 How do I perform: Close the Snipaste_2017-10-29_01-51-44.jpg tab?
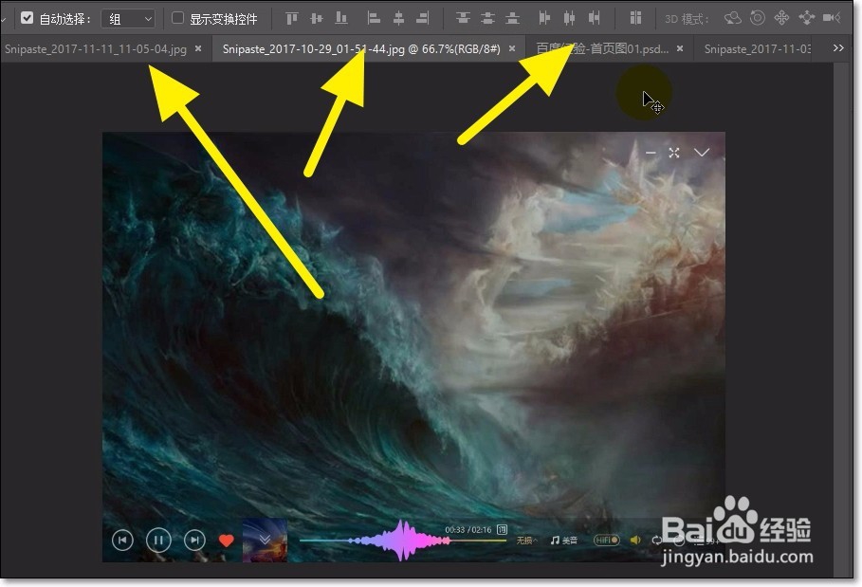pos(512,48)
